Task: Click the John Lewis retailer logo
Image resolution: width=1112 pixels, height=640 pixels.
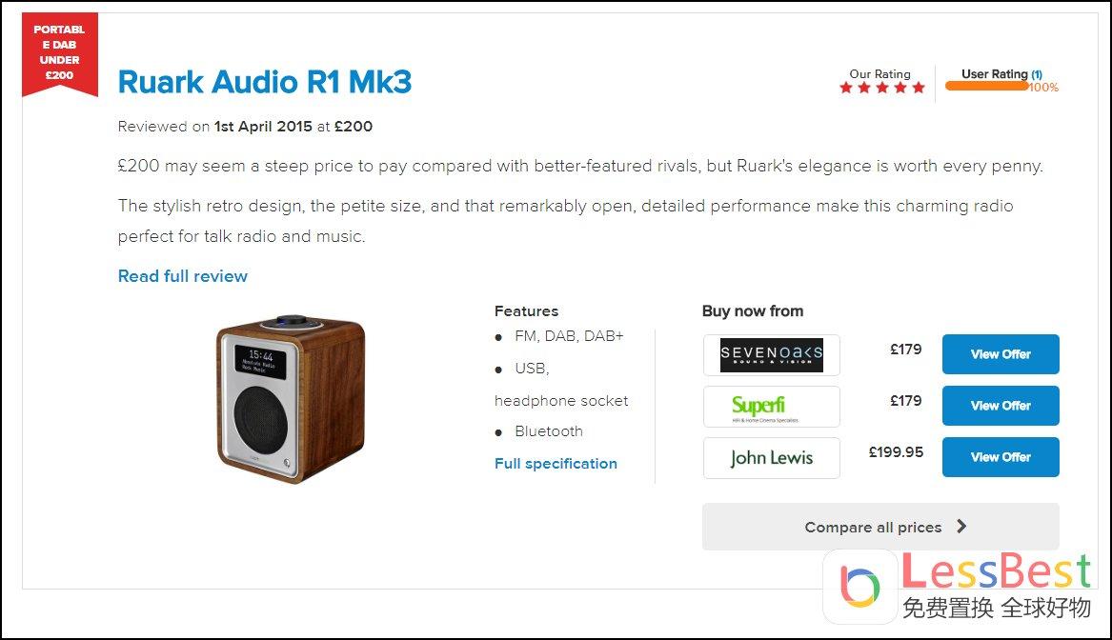Action: pos(771,458)
